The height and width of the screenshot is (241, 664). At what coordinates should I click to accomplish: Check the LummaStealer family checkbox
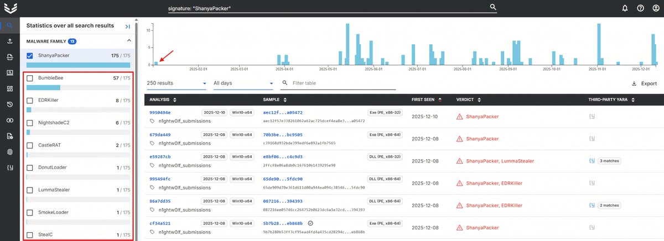click(x=30, y=190)
